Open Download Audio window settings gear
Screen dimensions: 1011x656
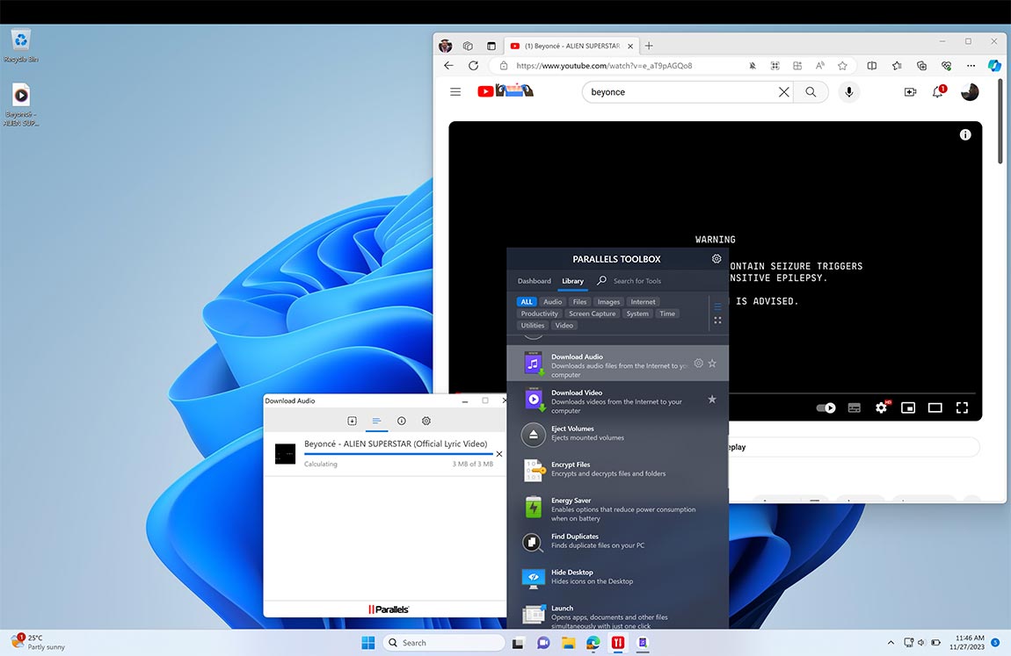[426, 421]
